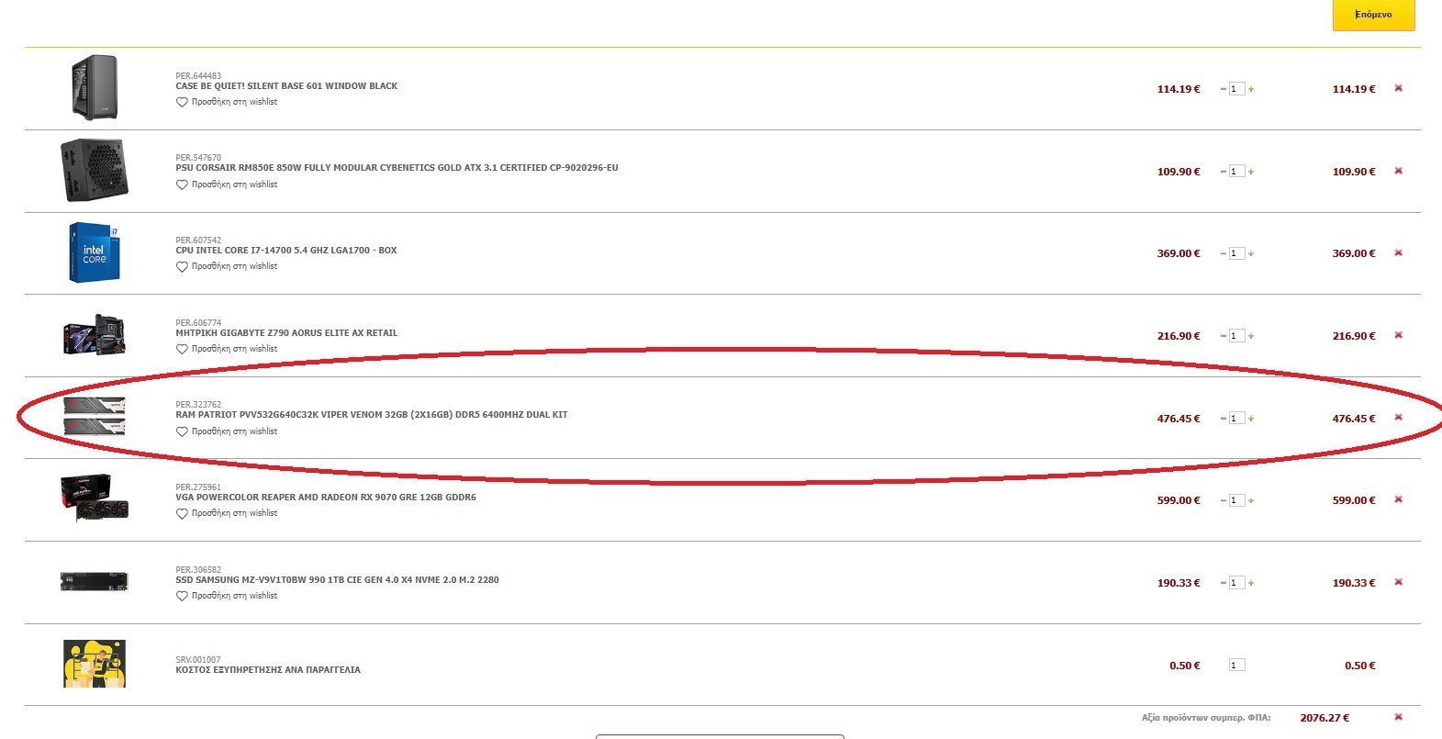The height and width of the screenshot is (739, 1442).
Task: Open the 'CPU INTEL CORE I7-14700' product link
Action: point(286,251)
